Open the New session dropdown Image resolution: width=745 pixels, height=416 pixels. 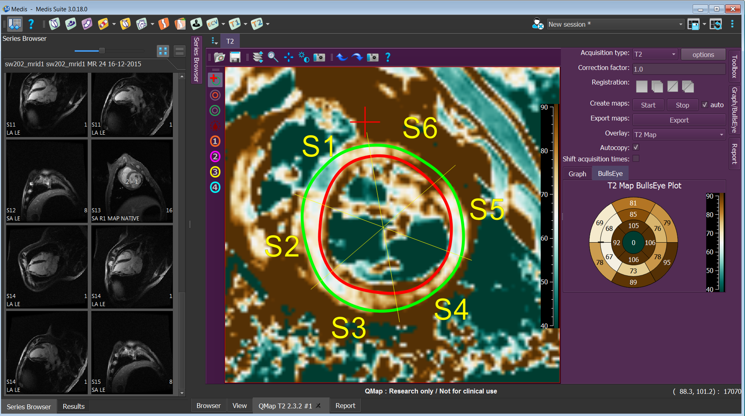point(615,24)
